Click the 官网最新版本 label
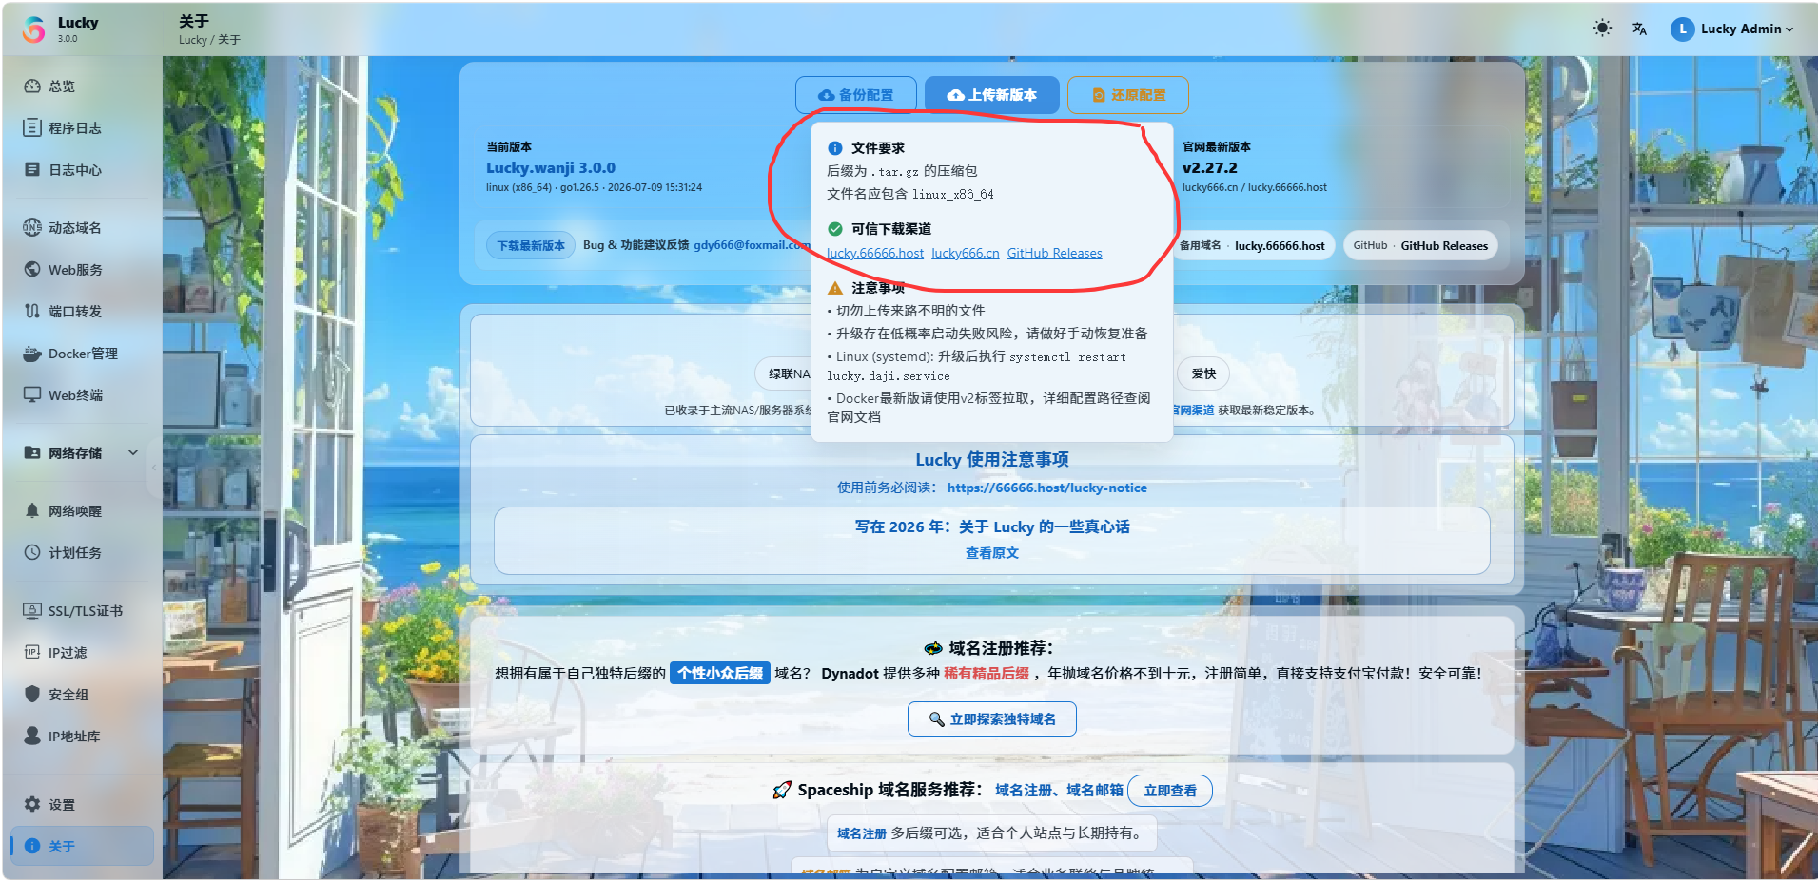Viewport: 1818px width, 880px height. 1217,147
